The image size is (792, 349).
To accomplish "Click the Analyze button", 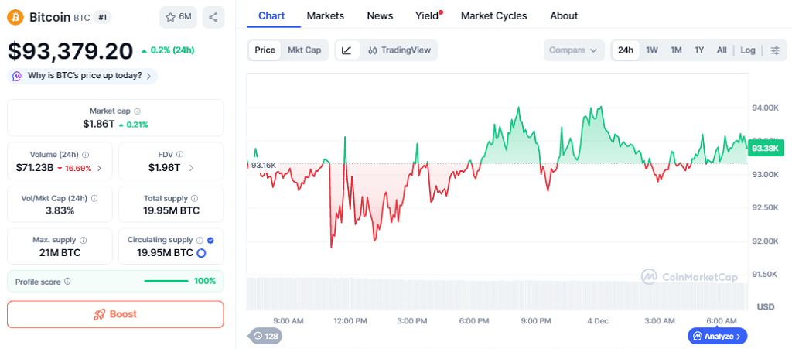I will pyautogui.click(x=717, y=336).
